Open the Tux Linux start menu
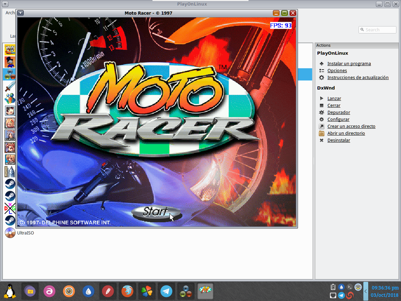Screen dimensions: 401x301 [x=10, y=291]
